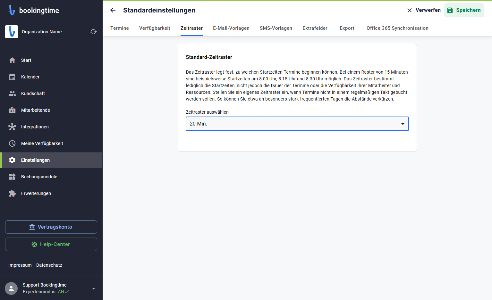Click the user avatar icon at bottom
The height and width of the screenshot is (300, 492).
coord(11,288)
